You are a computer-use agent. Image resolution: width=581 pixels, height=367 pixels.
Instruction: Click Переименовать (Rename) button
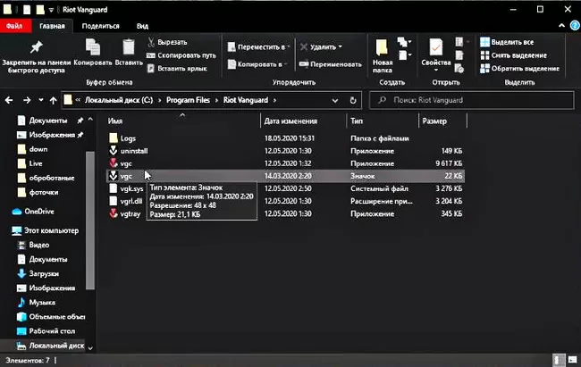pos(330,64)
